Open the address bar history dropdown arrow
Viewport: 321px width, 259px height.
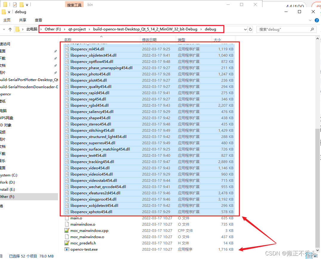245,29
